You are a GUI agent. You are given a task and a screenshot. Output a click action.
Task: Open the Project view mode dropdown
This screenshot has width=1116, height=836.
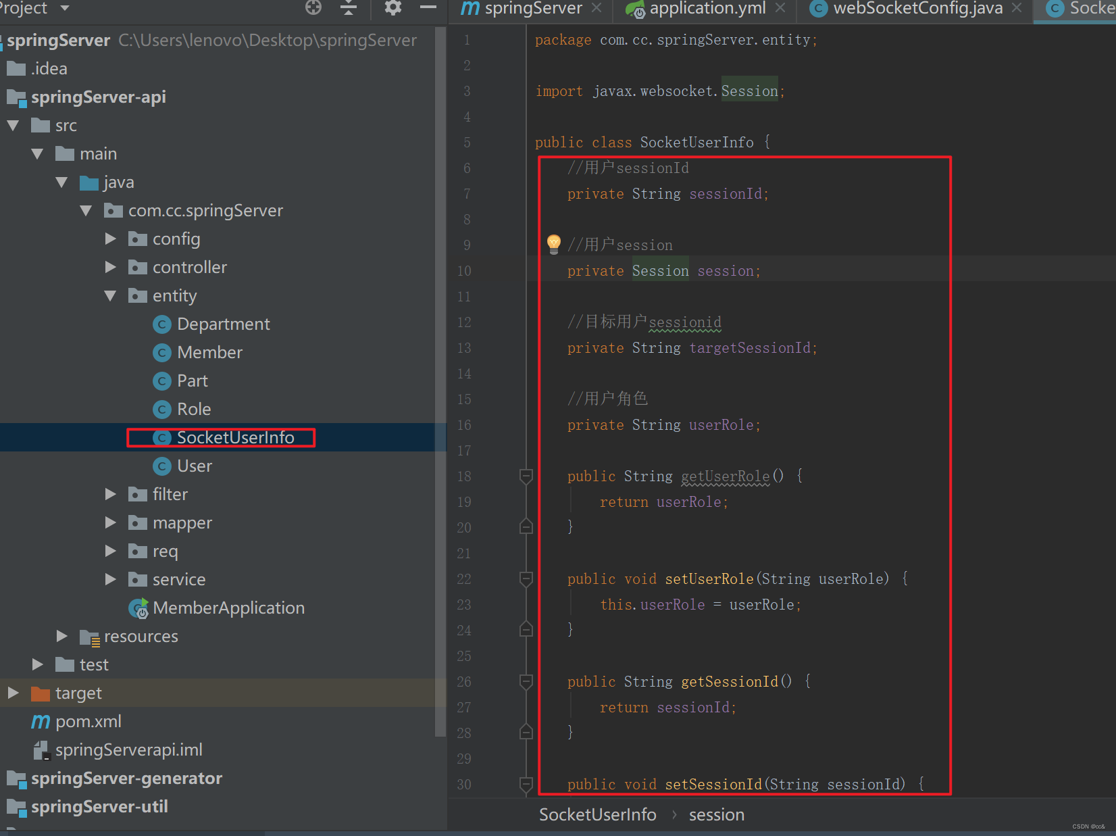point(64,9)
